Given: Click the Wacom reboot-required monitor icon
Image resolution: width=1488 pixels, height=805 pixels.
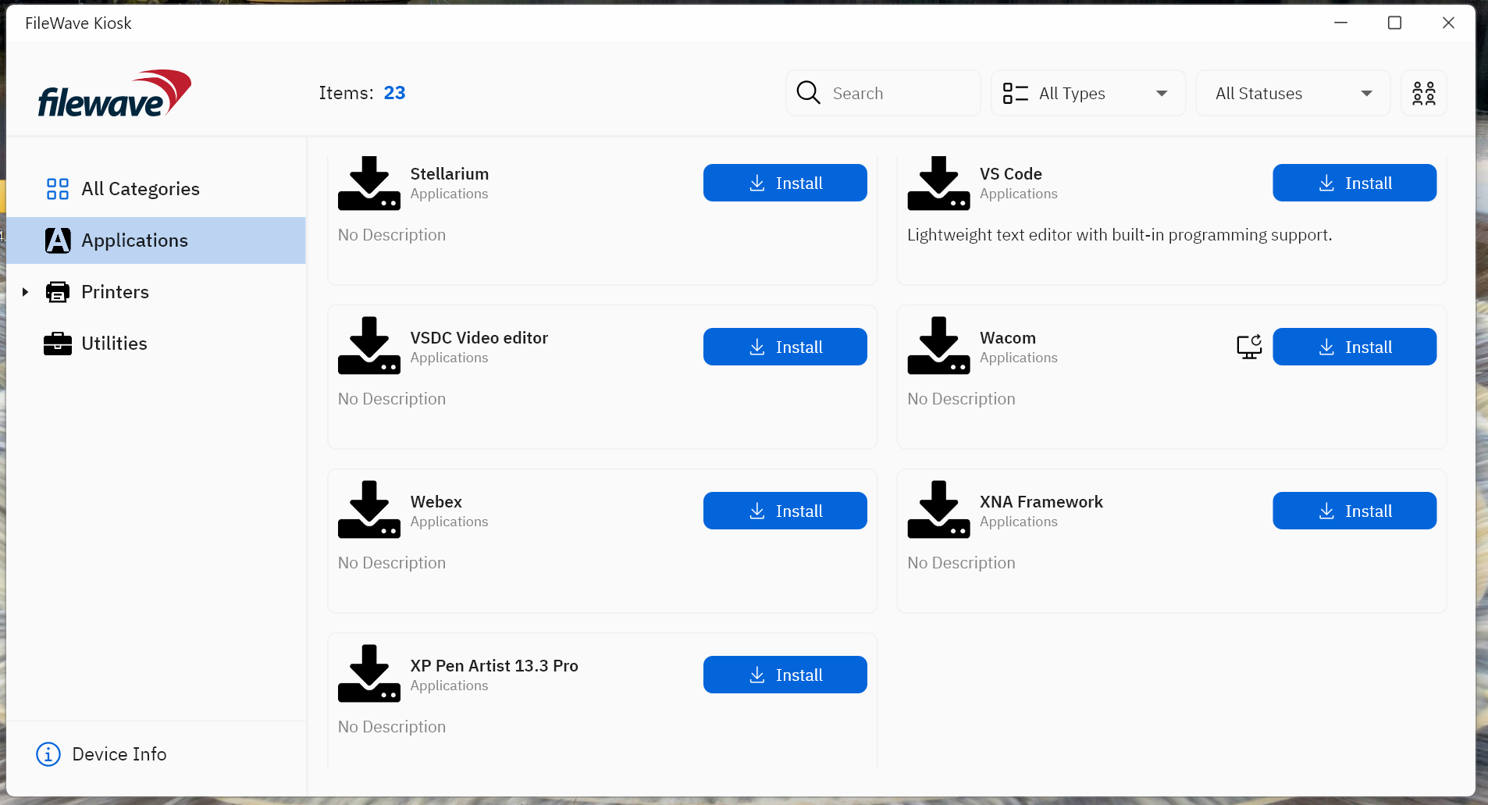Looking at the screenshot, I should 1249,347.
